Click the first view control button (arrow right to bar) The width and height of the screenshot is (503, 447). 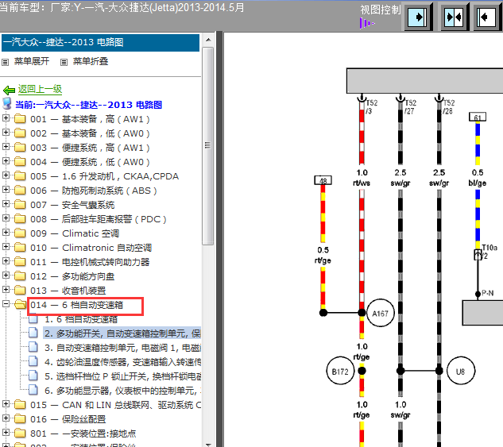tap(418, 17)
